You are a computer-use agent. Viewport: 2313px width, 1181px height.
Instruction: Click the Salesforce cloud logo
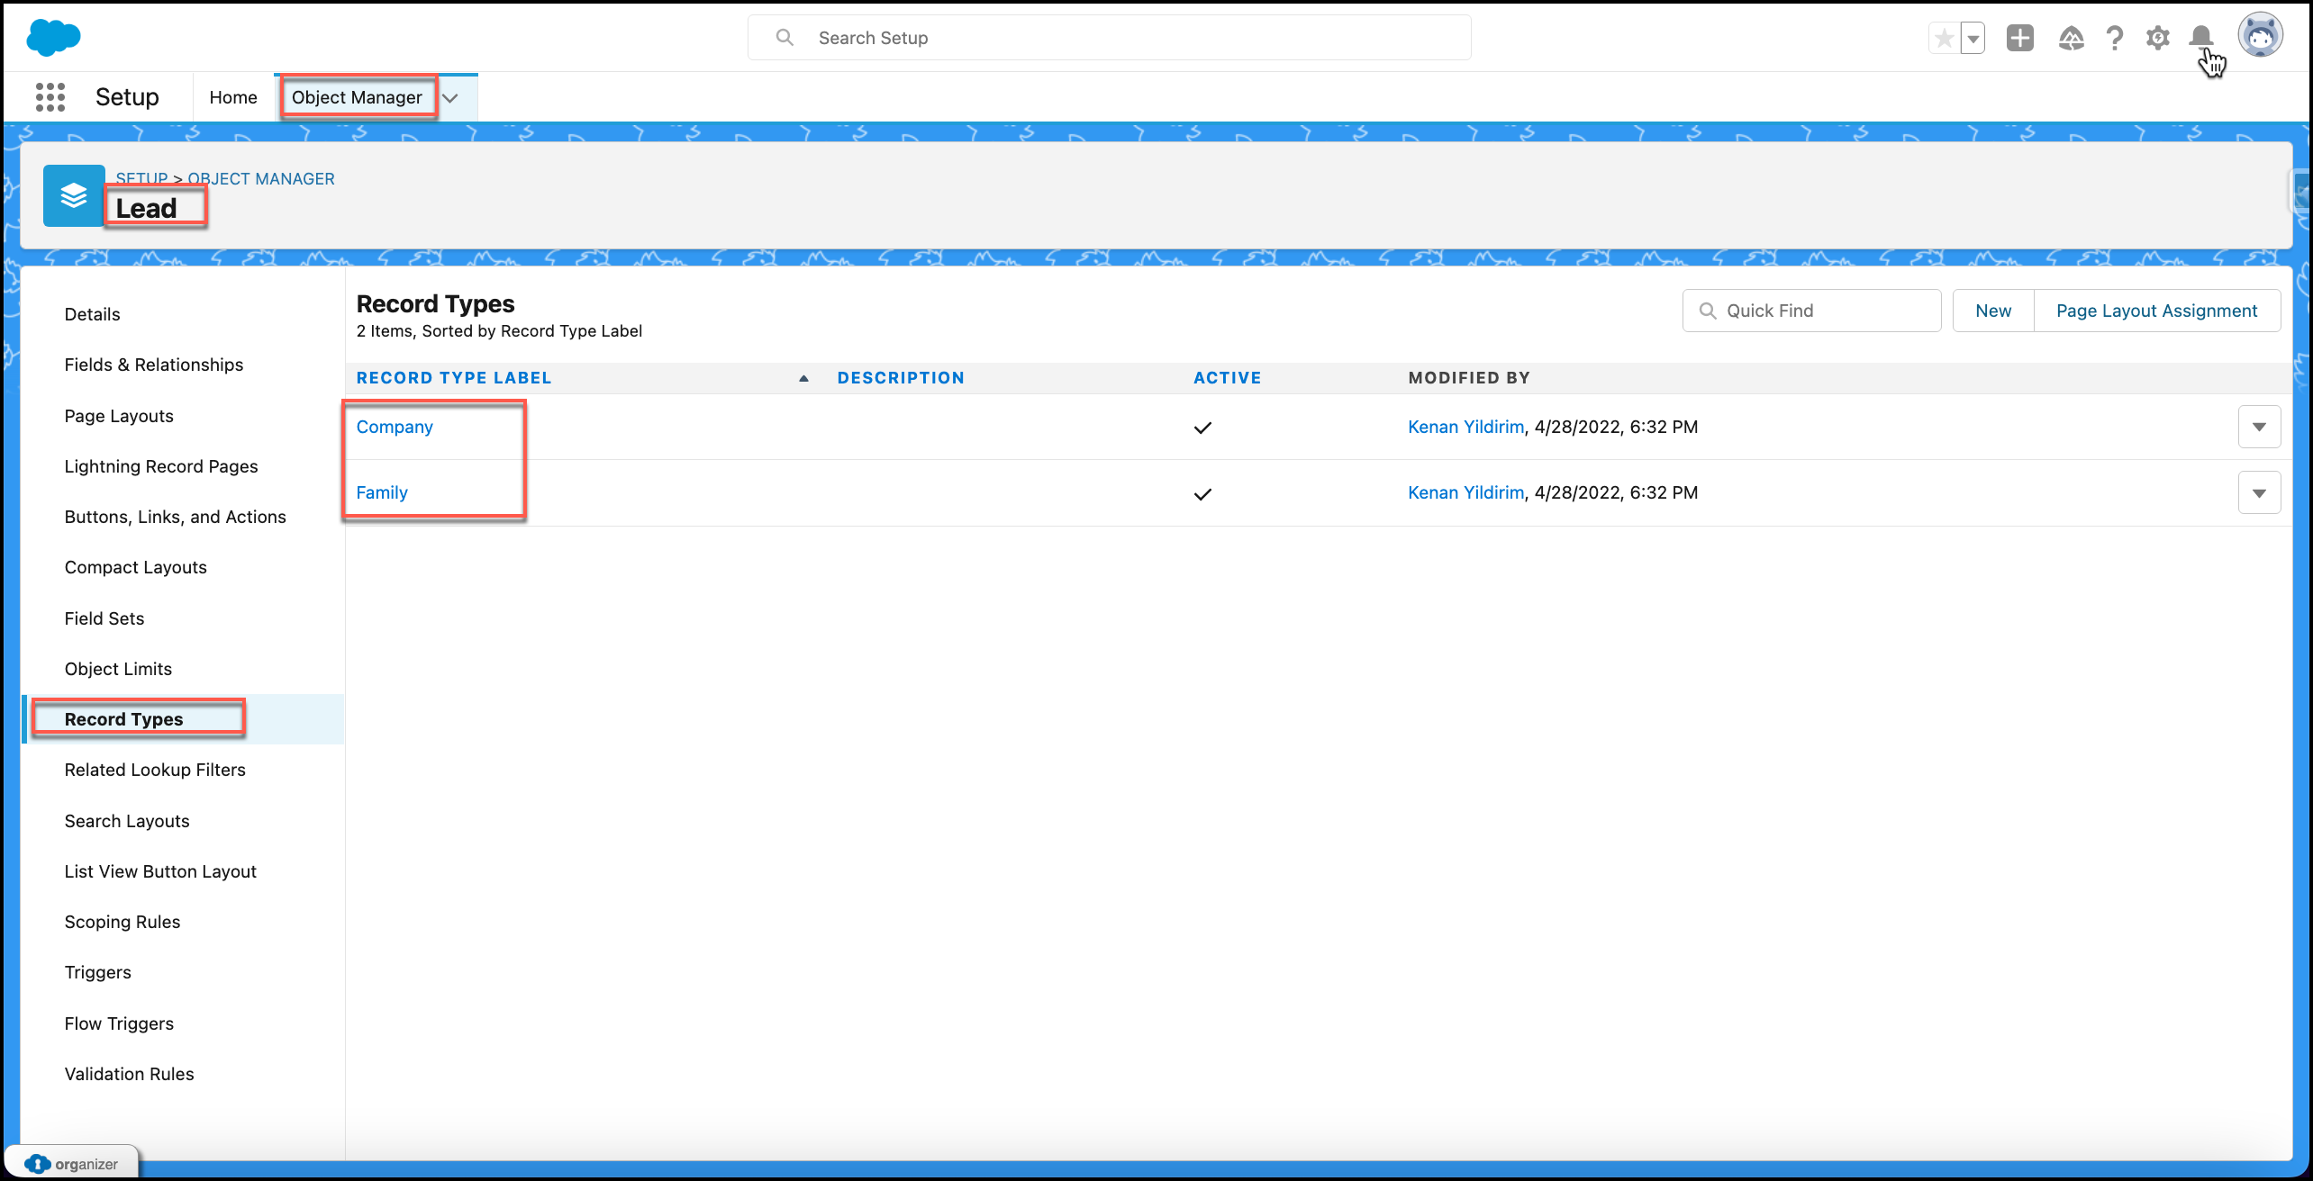coord(53,37)
